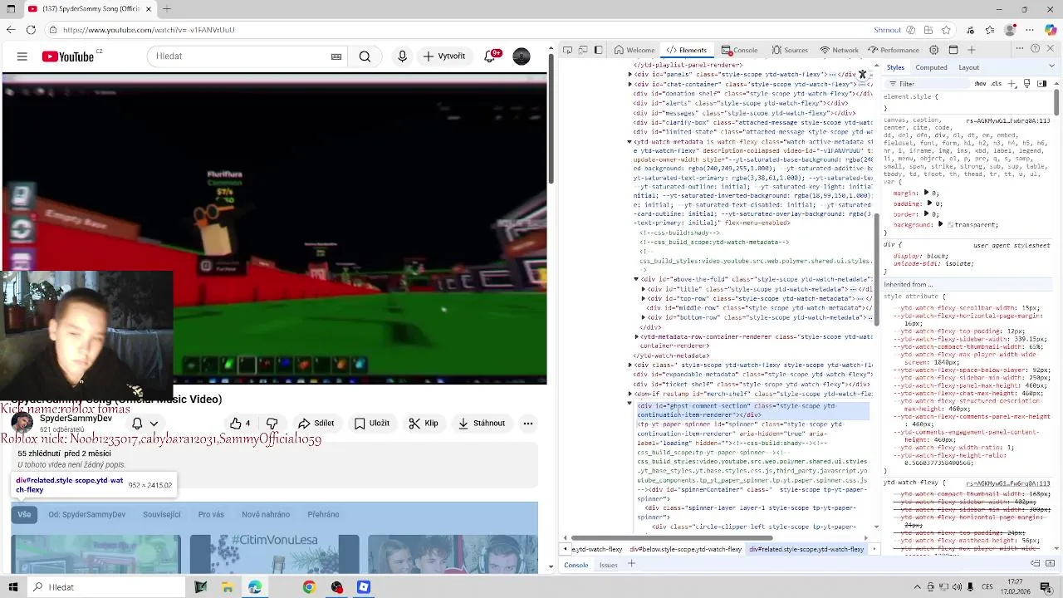Expand the div#chat-container node
Viewport: 1063px width, 598px height.
coord(629,84)
